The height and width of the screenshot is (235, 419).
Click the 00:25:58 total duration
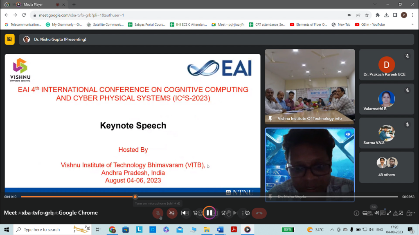point(408,197)
